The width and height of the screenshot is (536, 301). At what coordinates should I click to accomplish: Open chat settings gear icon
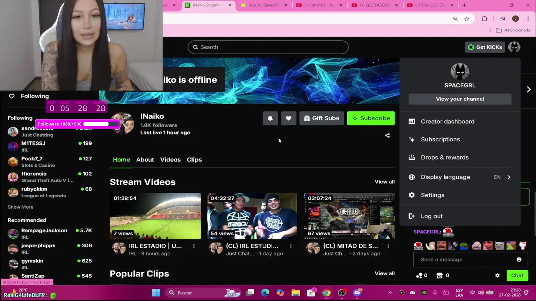click(x=497, y=275)
